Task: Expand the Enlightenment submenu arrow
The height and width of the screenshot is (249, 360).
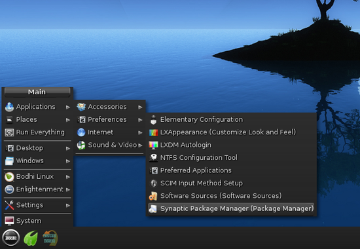Action: pyautogui.click(x=67, y=189)
